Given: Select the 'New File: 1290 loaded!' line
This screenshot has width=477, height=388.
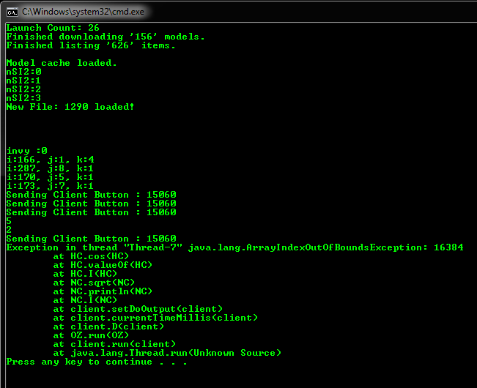Looking at the screenshot, I should [70, 107].
